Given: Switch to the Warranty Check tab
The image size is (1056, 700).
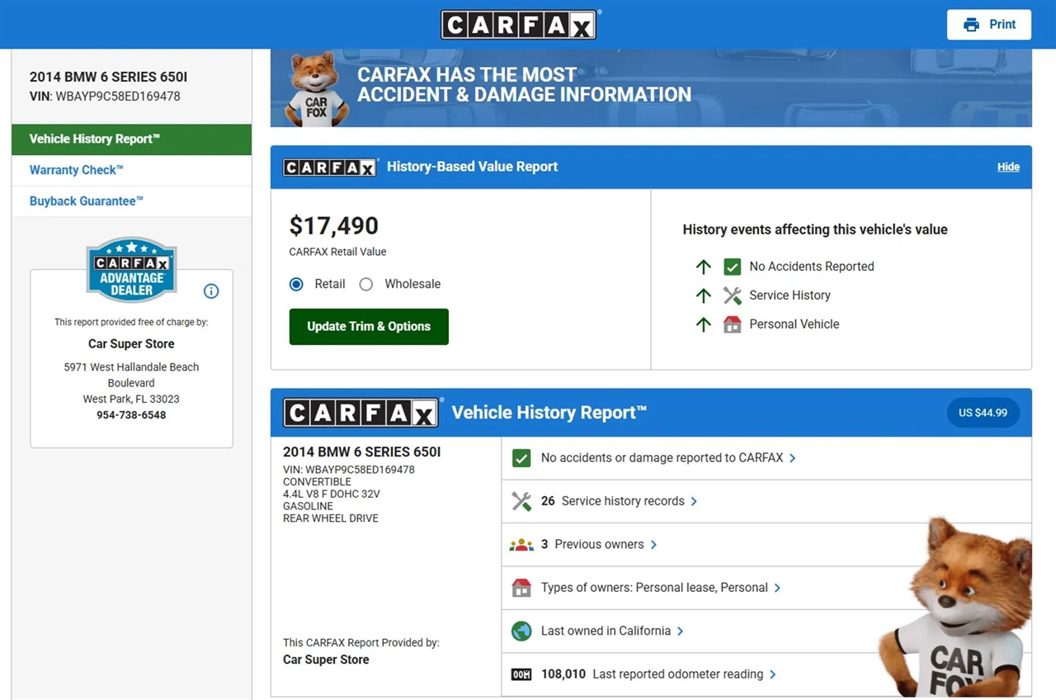Looking at the screenshot, I should [77, 170].
